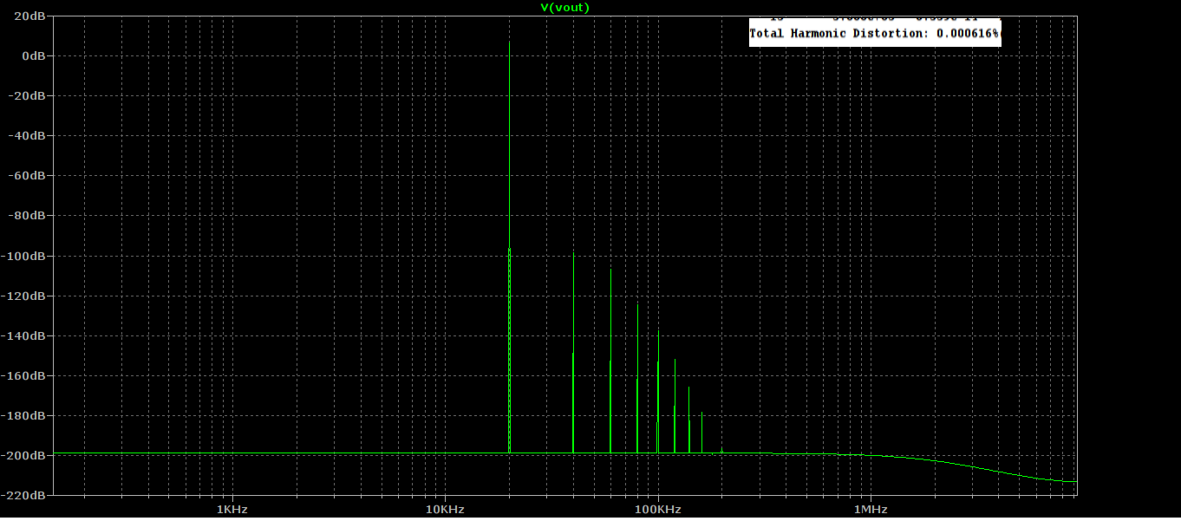Select the -140dB axis label
This screenshot has width=1181, height=521.
coord(25,335)
